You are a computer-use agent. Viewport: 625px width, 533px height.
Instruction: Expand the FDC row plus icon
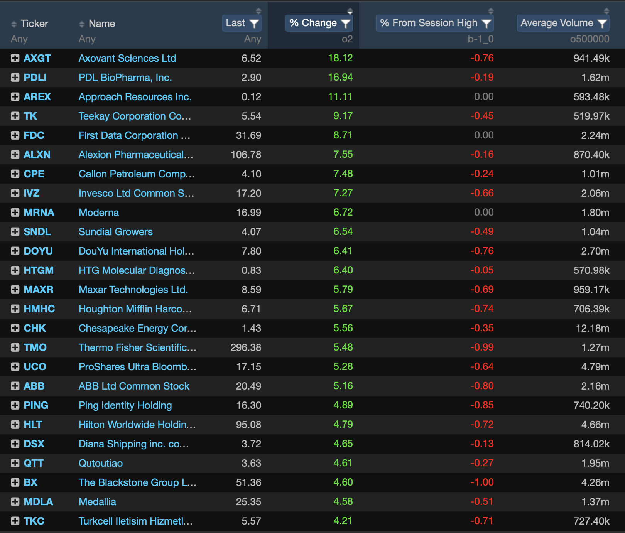point(15,135)
